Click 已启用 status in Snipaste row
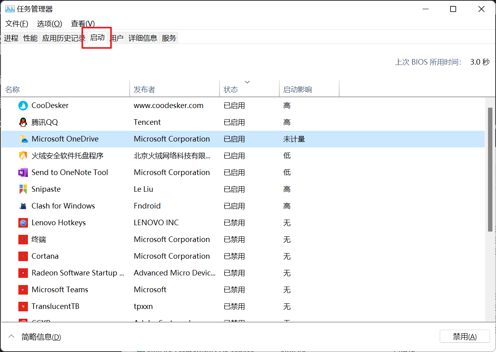Viewport: 496px width, 352px height. coord(234,189)
